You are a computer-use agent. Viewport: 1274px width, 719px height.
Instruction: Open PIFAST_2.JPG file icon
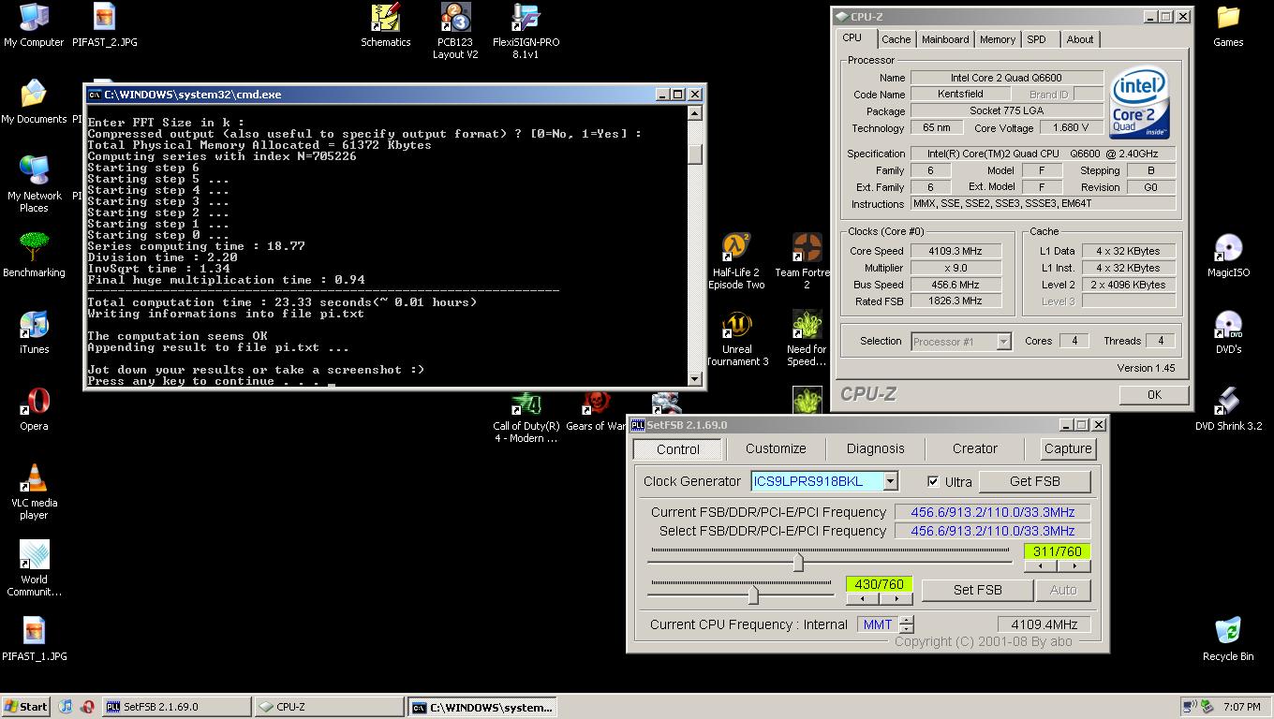(x=105, y=26)
